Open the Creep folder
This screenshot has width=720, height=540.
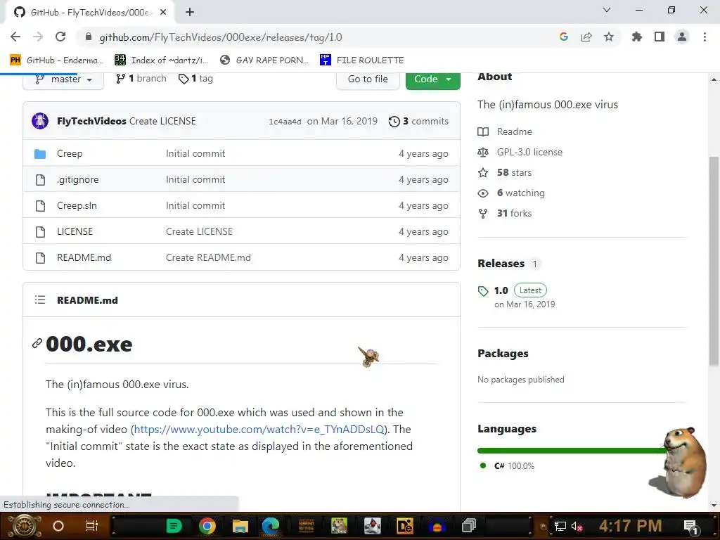pos(70,154)
